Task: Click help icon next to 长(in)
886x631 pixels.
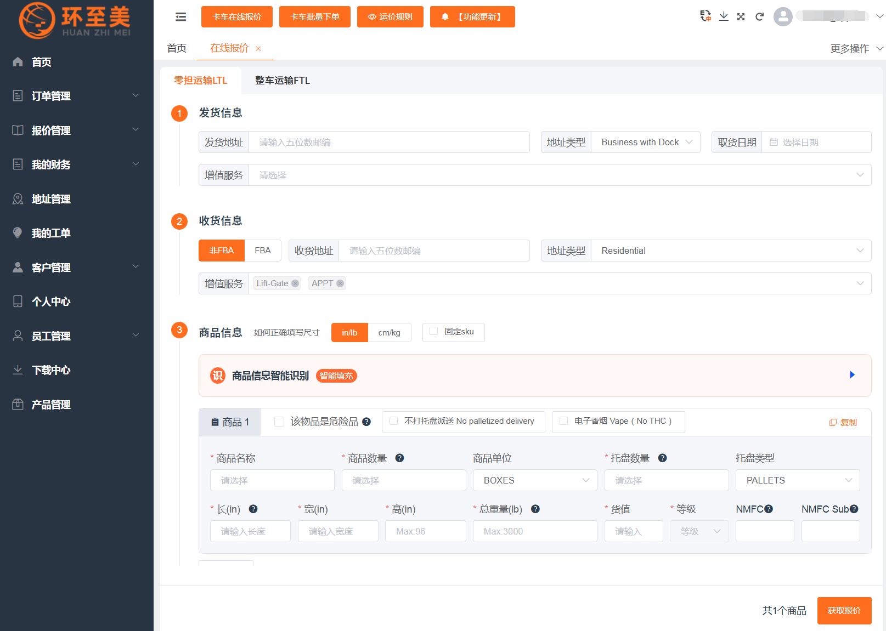Action: (x=253, y=509)
